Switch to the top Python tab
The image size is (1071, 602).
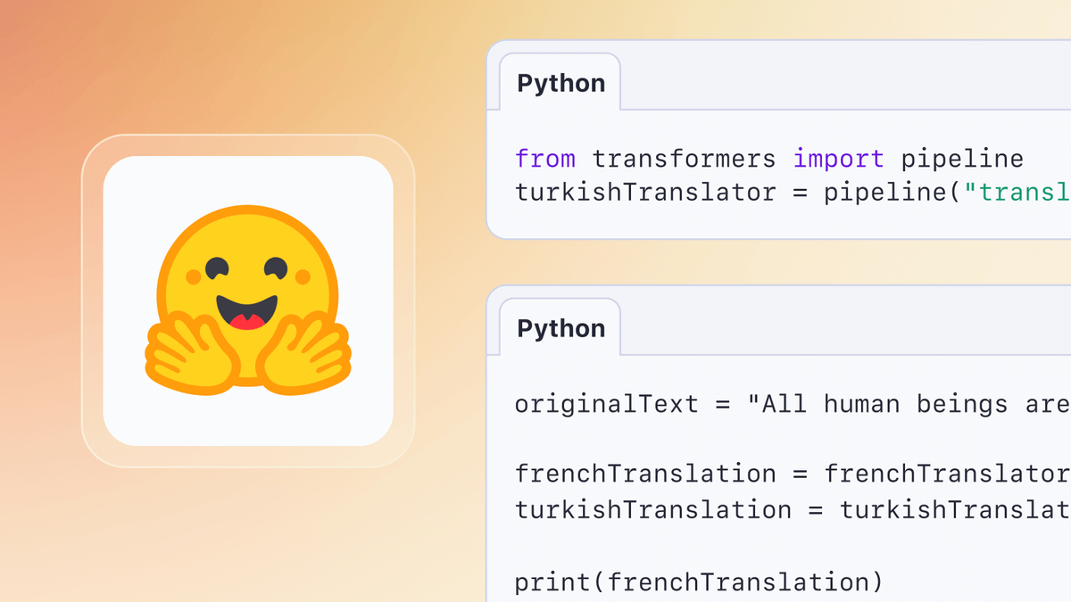point(560,82)
